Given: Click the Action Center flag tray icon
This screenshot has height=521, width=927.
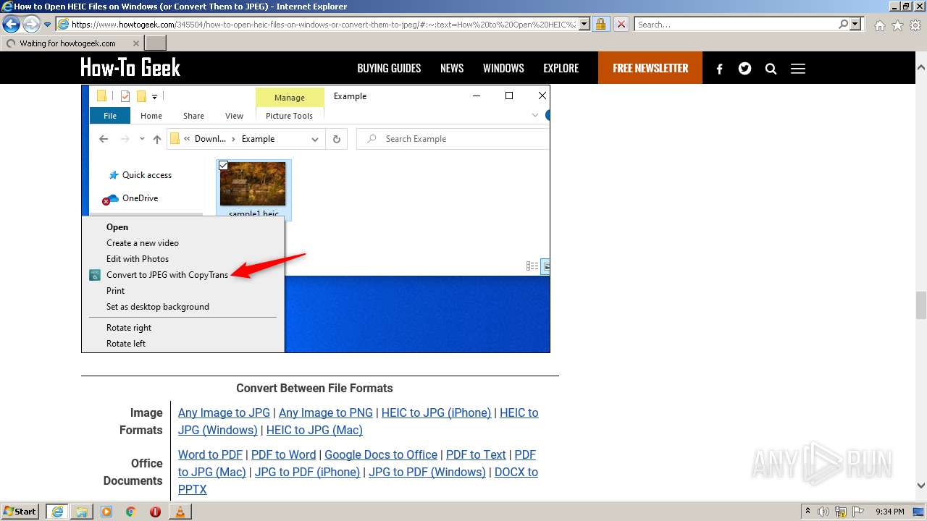Looking at the screenshot, I should (x=858, y=512).
